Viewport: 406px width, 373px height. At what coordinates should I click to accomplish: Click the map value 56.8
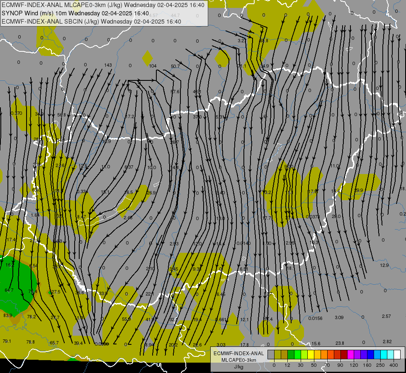click(x=62, y=115)
